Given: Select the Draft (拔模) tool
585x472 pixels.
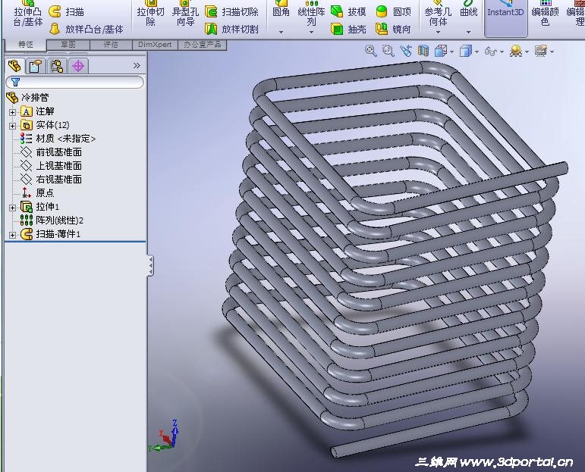Looking at the screenshot, I should (x=348, y=12).
